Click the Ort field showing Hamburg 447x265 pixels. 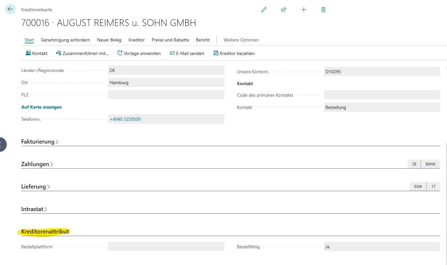pos(166,83)
